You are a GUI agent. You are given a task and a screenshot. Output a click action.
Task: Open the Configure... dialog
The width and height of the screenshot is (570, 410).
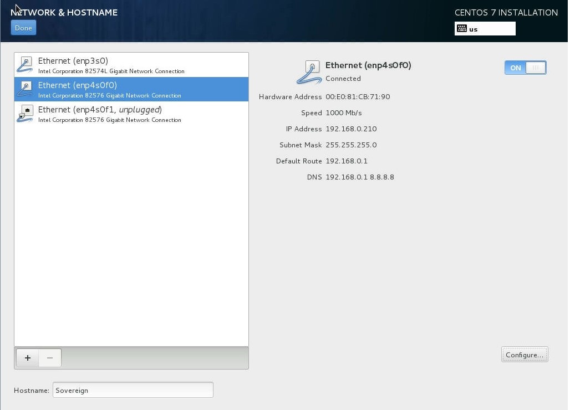click(x=524, y=355)
